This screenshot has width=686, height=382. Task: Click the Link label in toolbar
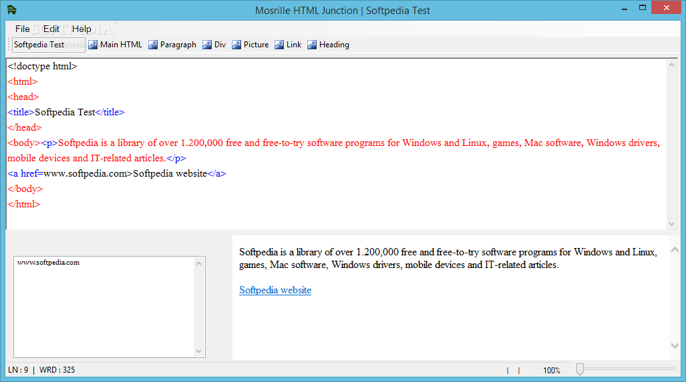pos(294,45)
